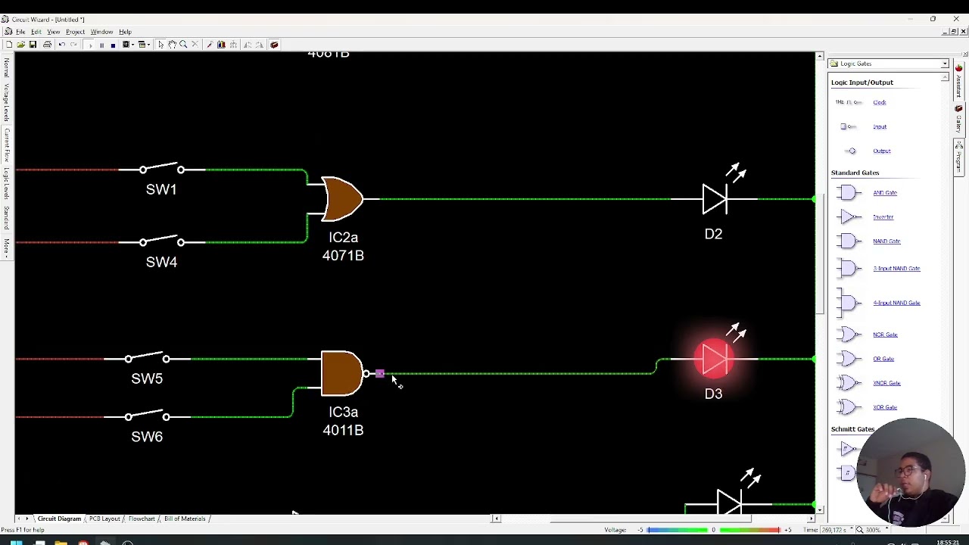969x545 pixels.
Task: Select the AND gate symbol in gallery
Action: (x=849, y=193)
